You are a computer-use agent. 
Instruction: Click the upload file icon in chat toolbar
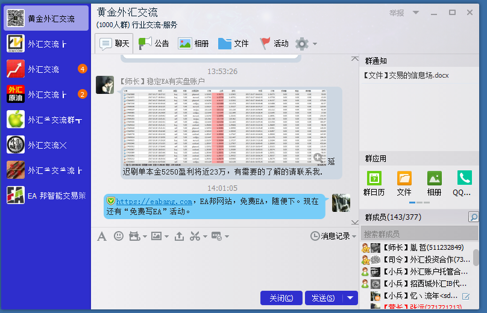179,236
